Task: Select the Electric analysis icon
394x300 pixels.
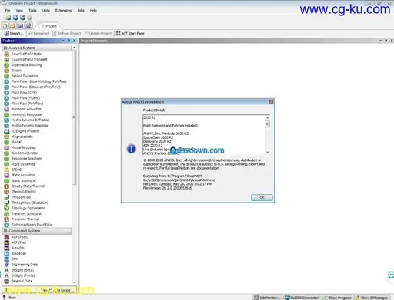Action: coord(7,71)
